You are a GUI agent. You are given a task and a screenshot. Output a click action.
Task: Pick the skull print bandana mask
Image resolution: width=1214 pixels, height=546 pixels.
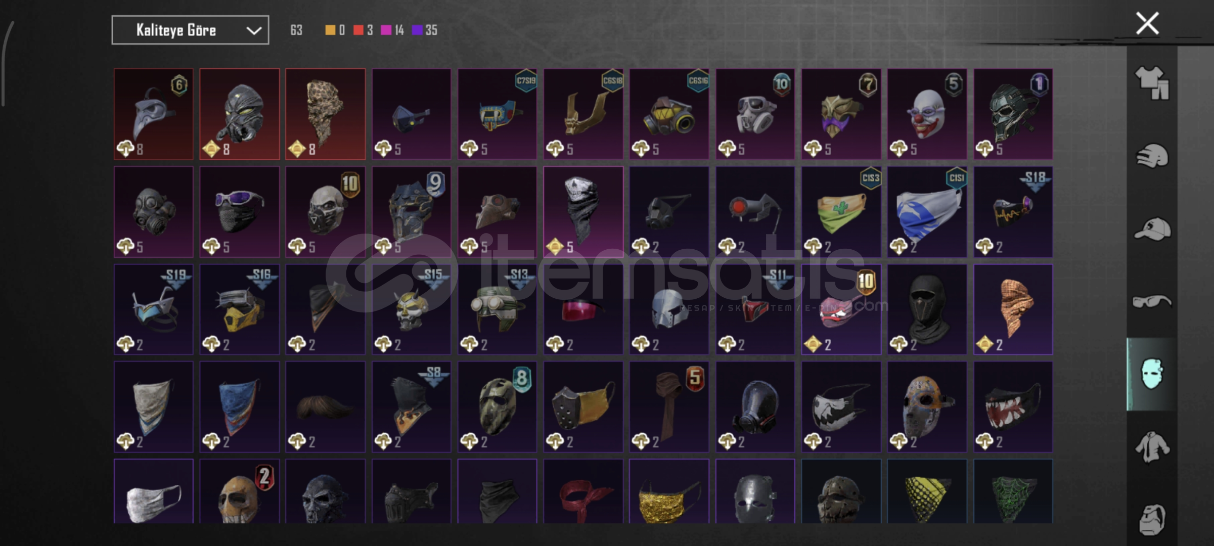(583, 212)
